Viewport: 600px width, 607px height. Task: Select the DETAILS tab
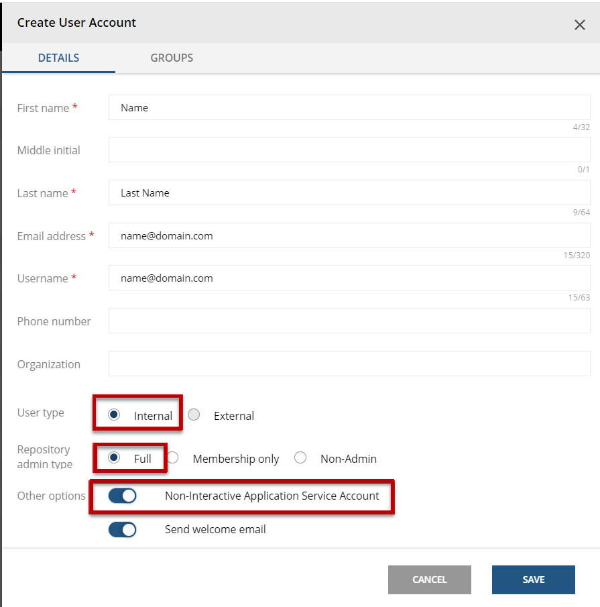pyautogui.click(x=58, y=58)
